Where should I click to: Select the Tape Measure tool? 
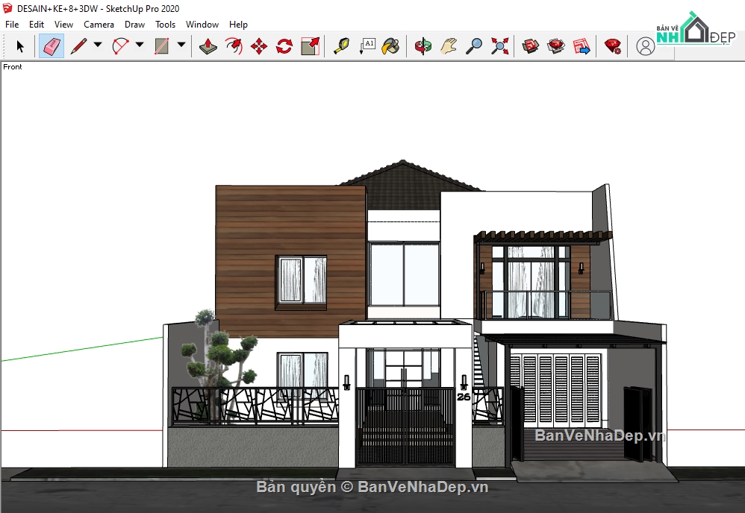click(x=341, y=45)
